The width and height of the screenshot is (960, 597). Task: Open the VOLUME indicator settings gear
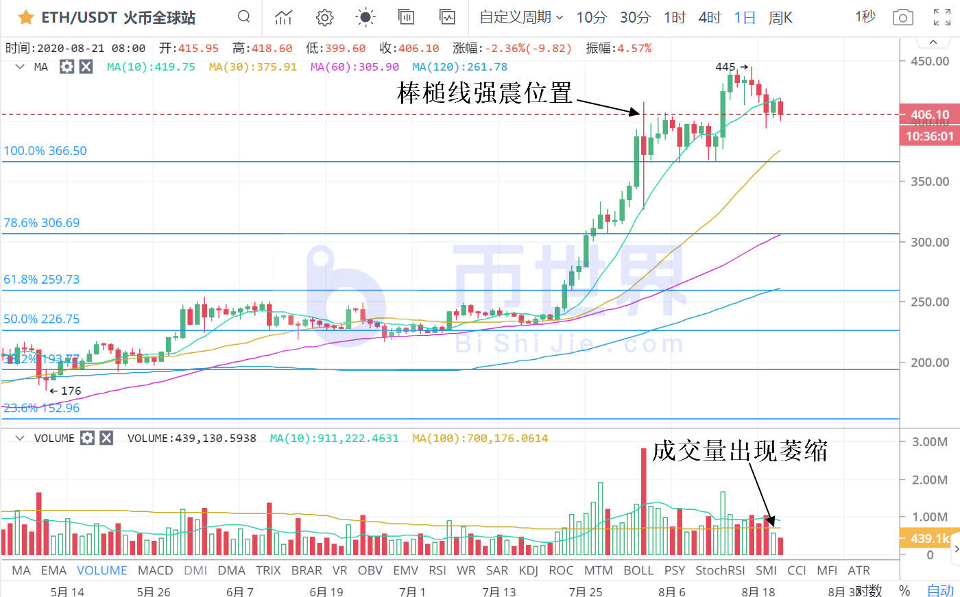point(86,437)
